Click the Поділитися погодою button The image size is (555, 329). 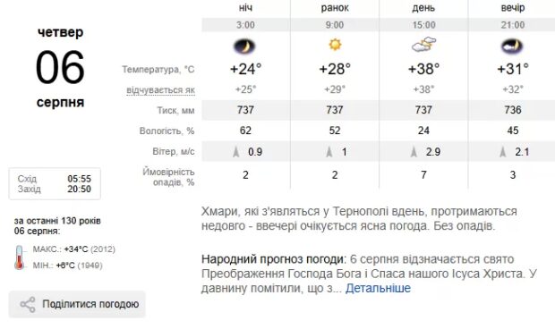tap(77, 304)
